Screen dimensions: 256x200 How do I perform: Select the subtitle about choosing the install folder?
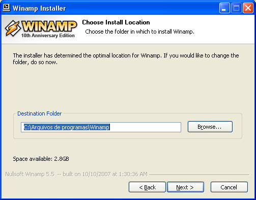pyautogui.click(x=139, y=32)
